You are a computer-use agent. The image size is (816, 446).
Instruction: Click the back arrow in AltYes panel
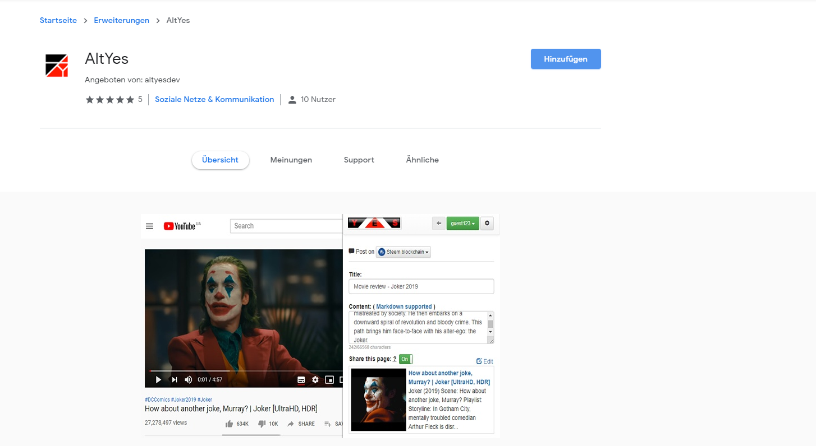[439, 224]
